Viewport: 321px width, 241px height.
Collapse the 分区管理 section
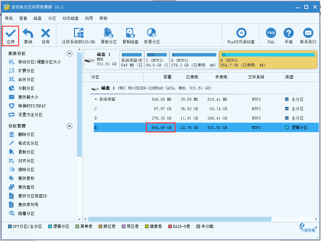pos(69,126)
